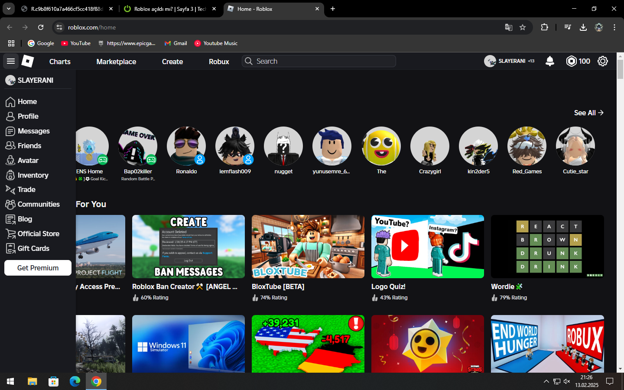The width and height of the screenshot is (624, 390).
Task: View site information icon in address bar
Action: click(59, 27)
